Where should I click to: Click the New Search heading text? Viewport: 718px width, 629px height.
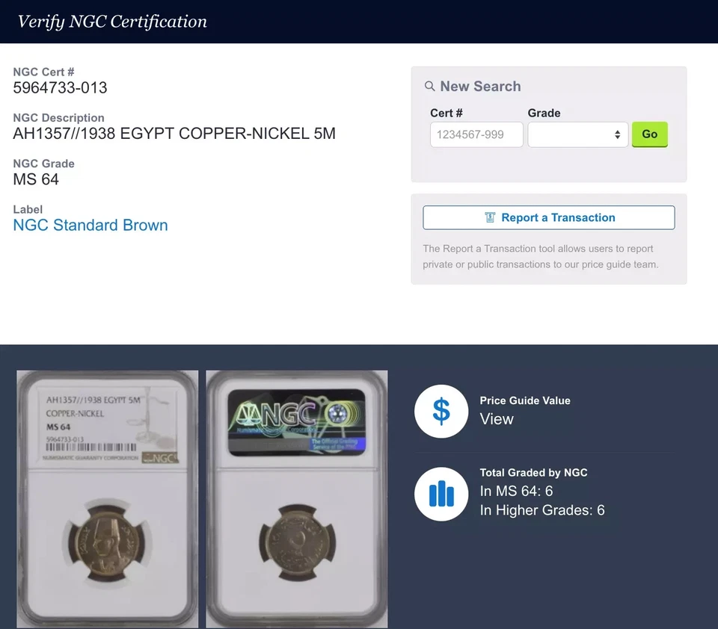click(x=480, y=86)
